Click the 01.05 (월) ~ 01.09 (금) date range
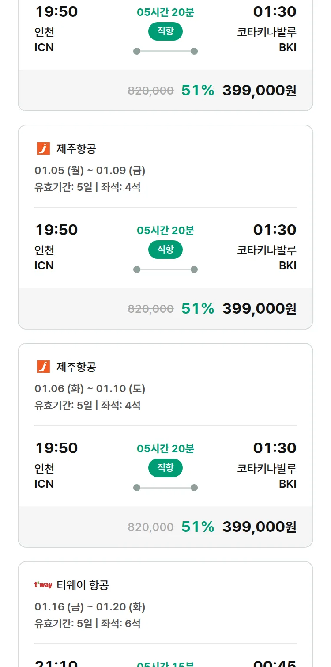 pyautogui.click(x=90, y=170)
